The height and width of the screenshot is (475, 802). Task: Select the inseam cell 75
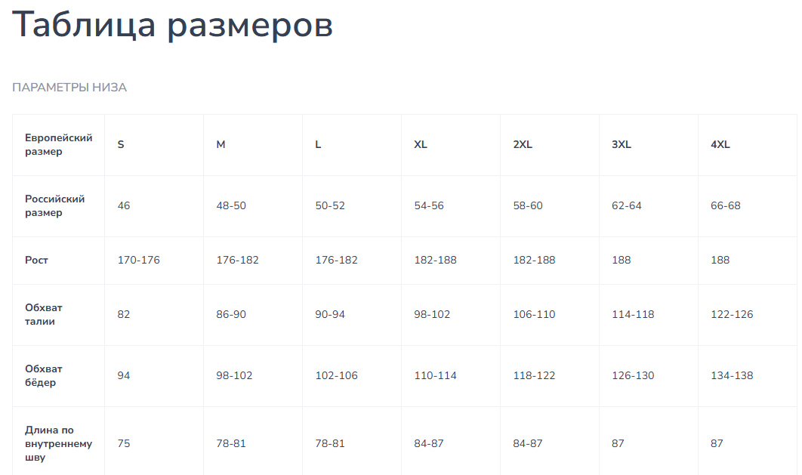coord(124,444)
